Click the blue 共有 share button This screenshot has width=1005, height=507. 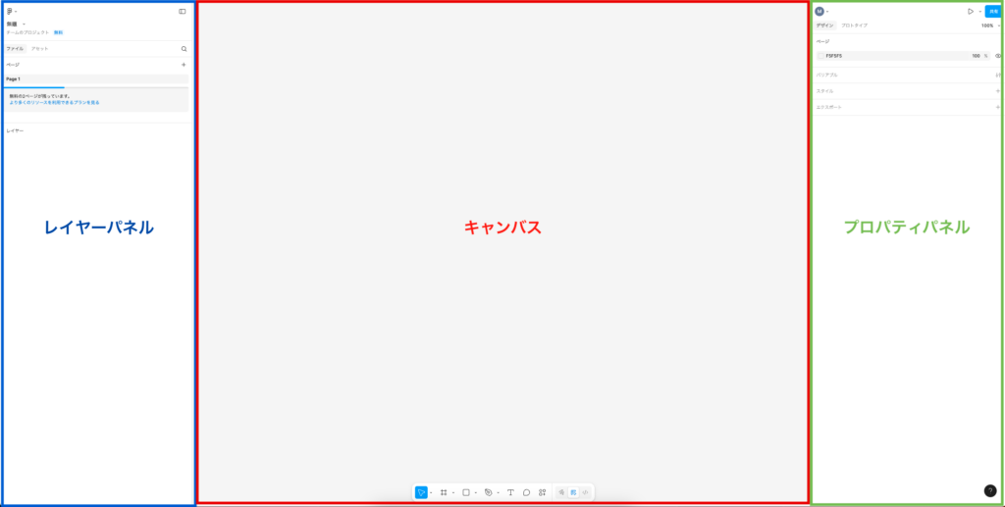[x=992, y=11]
